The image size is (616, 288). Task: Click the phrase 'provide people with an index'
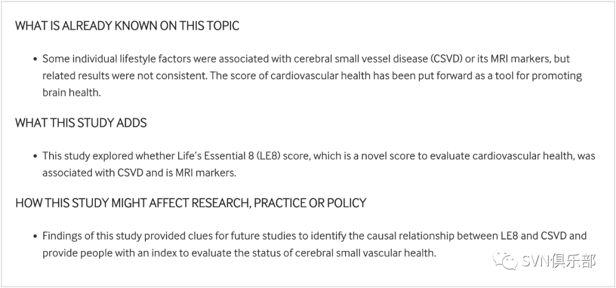pyautogui.click(x=111, y=253)
